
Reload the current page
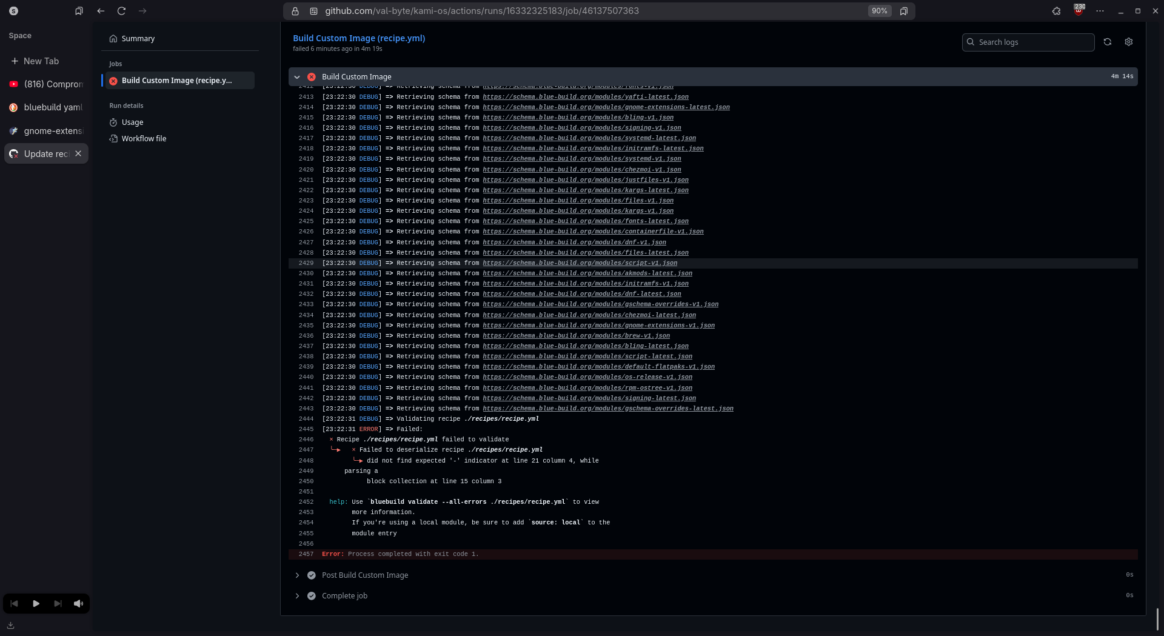tap(121, 11)
